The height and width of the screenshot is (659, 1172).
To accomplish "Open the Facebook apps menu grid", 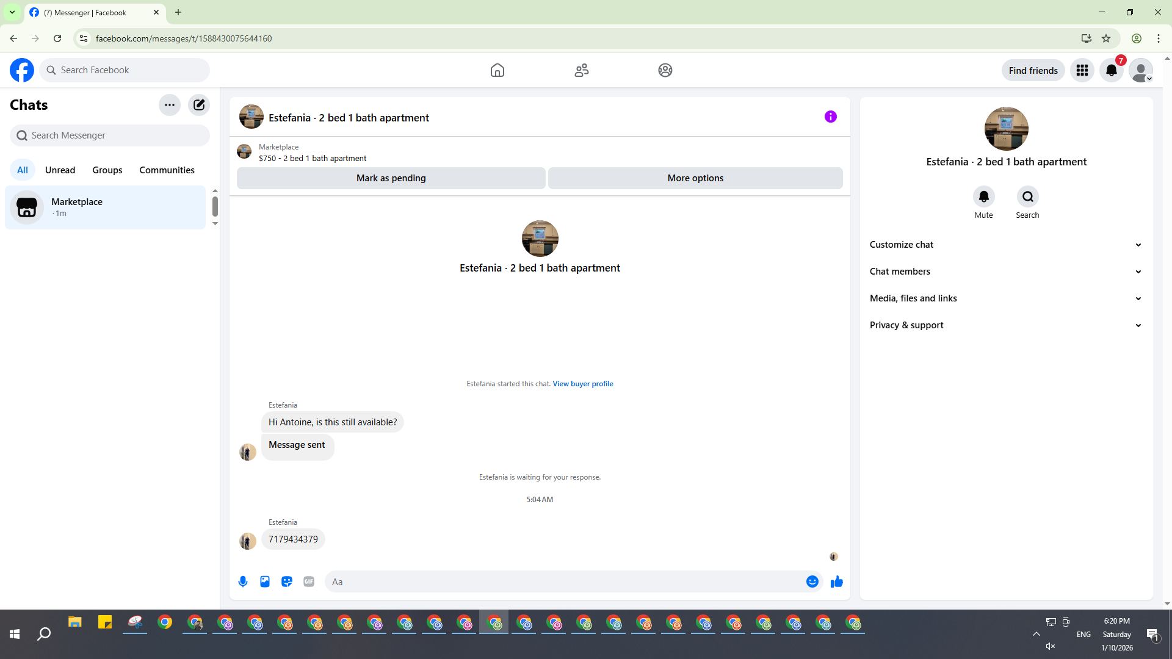I will [x=1082, y=70].
